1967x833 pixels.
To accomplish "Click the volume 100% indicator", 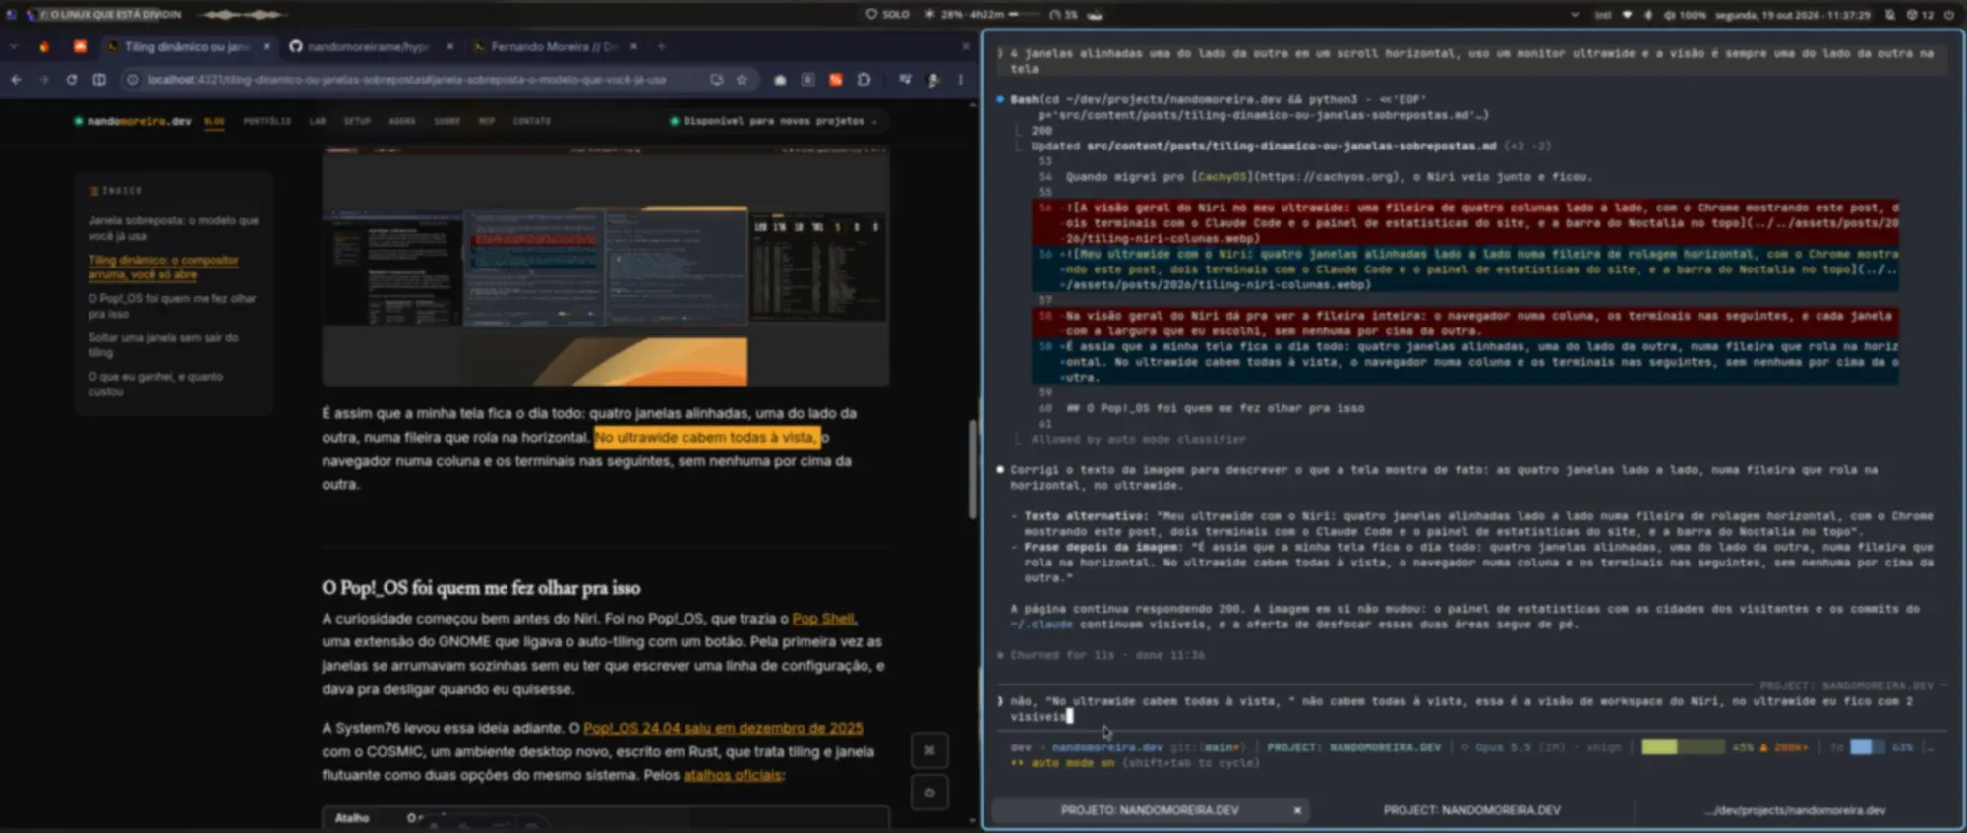I will click(x=1684, y=15).
